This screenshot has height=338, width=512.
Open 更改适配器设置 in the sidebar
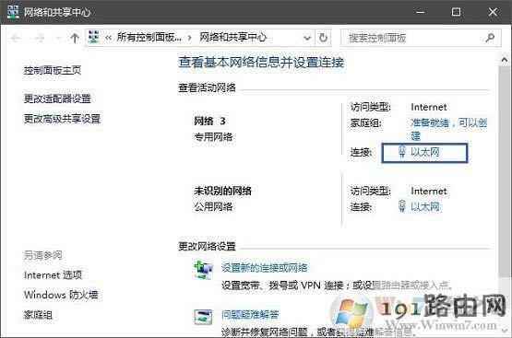pyautogui.click(x=57, y=99)
